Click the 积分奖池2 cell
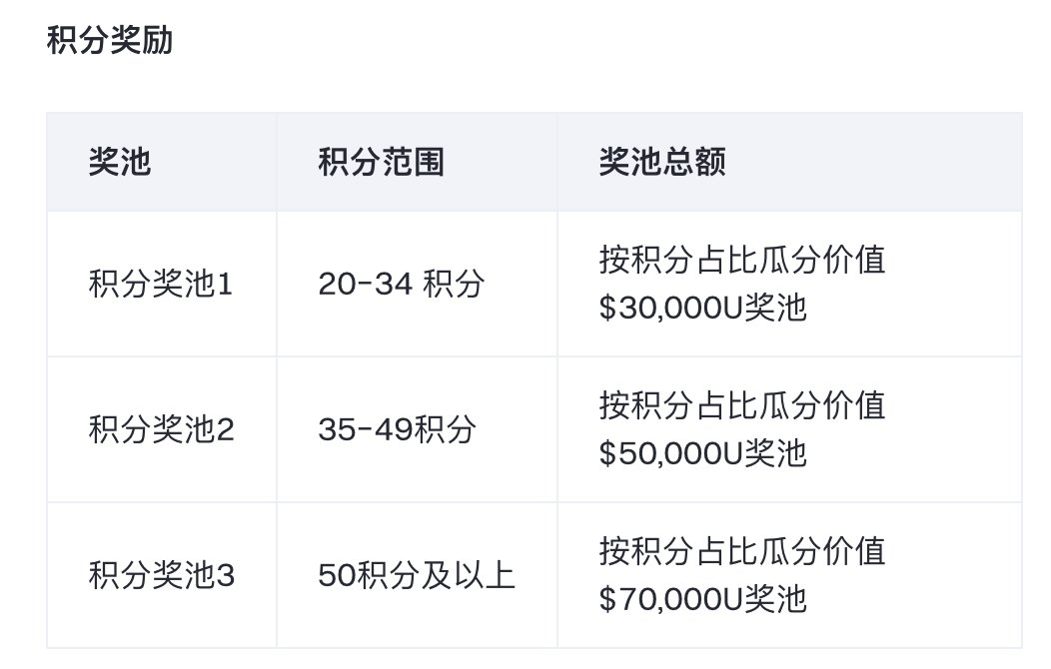The height and width of the screenshot is (669, 1051). (162, 429)
